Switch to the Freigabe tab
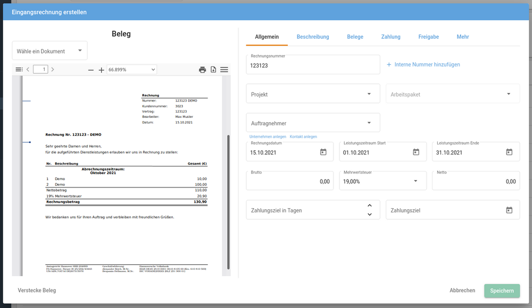This screenshot has width=532, height=308. (x=428, y=37)
